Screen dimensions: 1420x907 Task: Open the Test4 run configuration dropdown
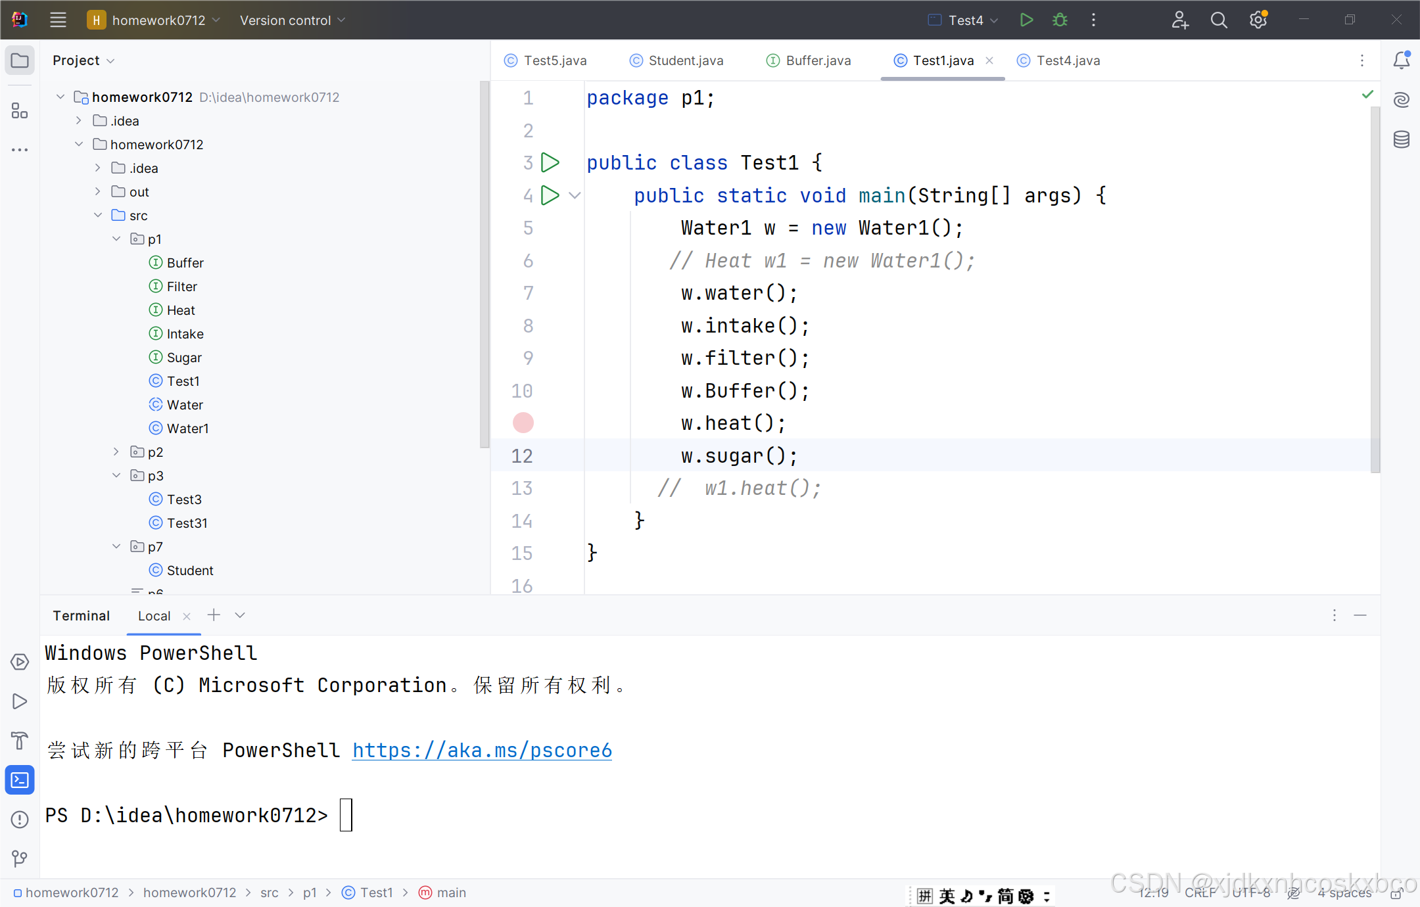pyautogui.click(x=993, y=20)
